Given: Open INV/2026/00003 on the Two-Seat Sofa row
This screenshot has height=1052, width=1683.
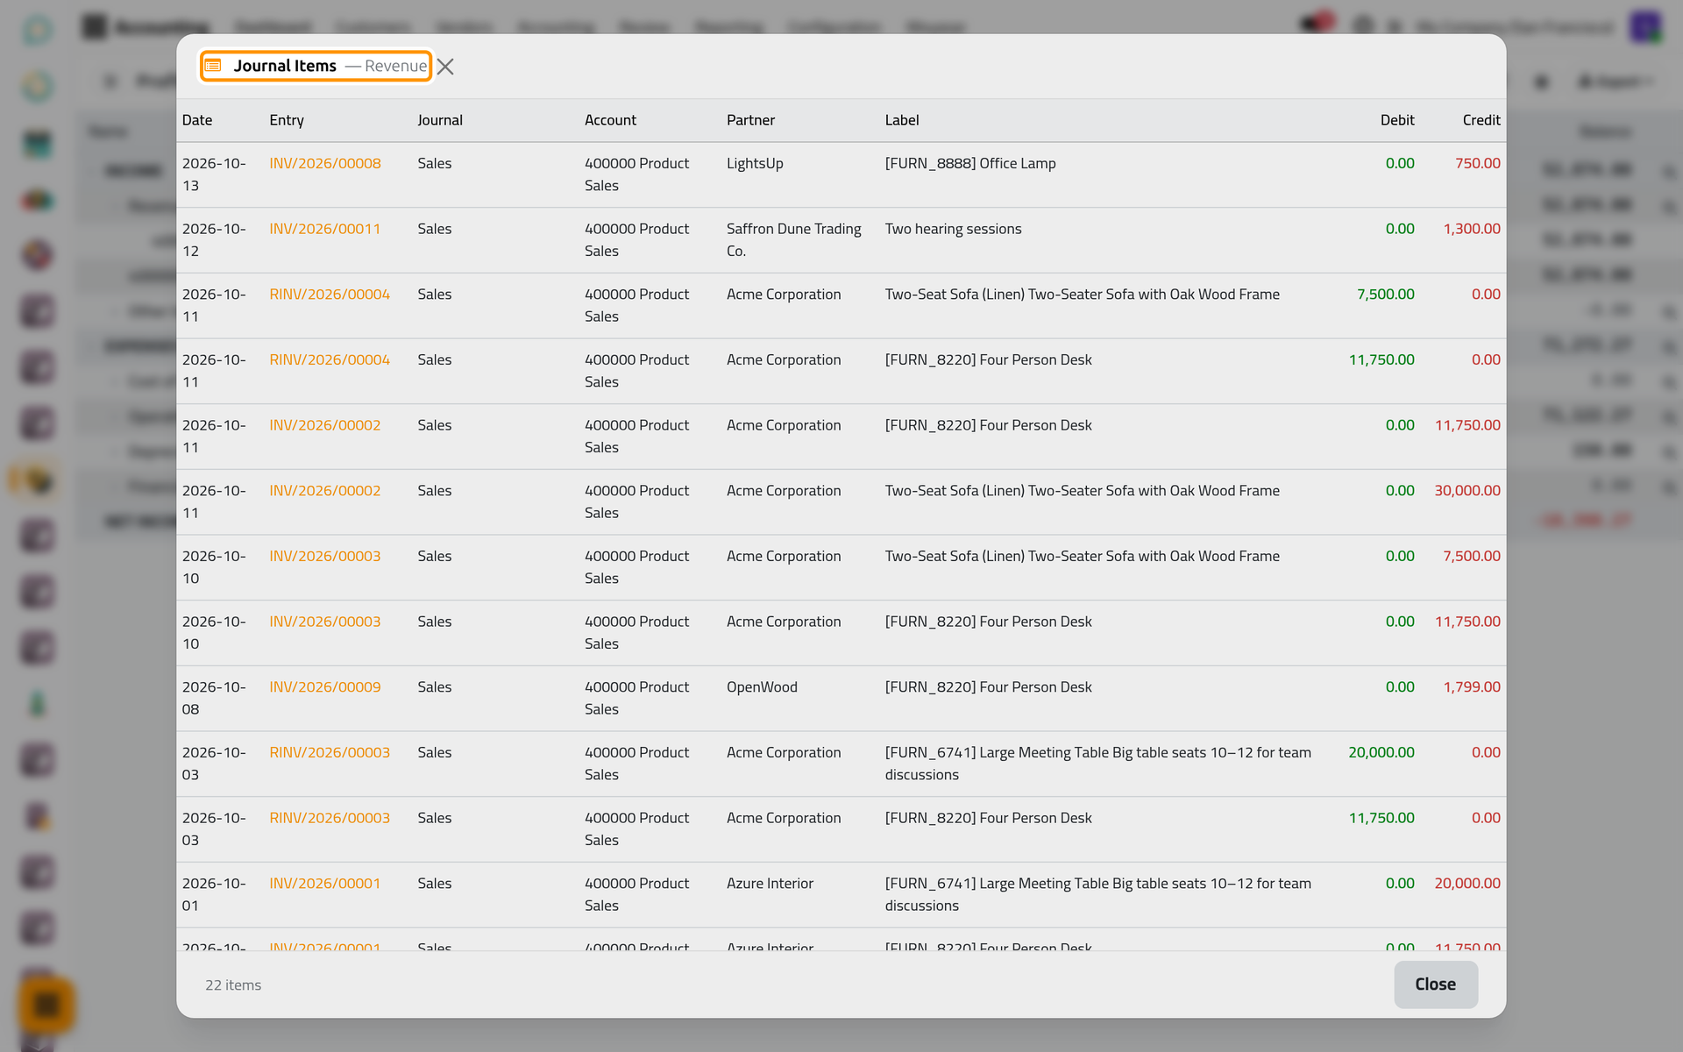Looking at the screenshot, I should click(325, 556).
